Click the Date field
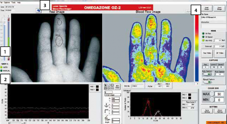The width and height of the screenshot is (227, 124). [x=10, y=7]
